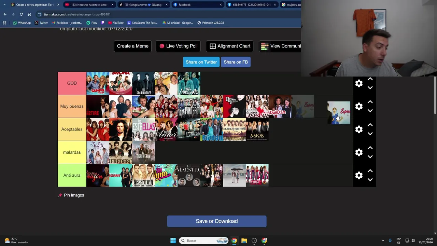Select El Maestro poster
The width and height of the screenshot is (437, 246).
pos(189,175)
